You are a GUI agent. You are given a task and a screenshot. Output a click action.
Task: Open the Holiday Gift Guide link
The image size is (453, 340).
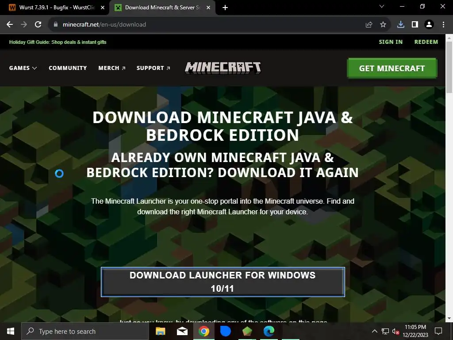tap(58, 42)
